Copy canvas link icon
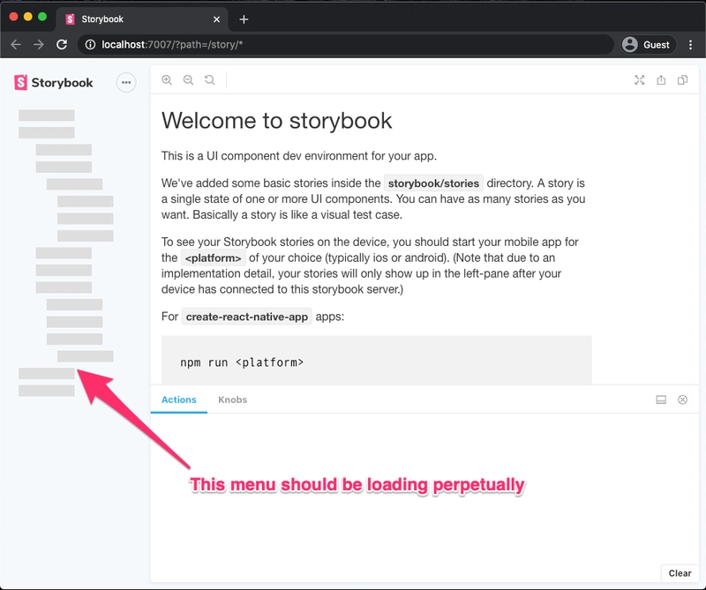 tap(682, 80)
